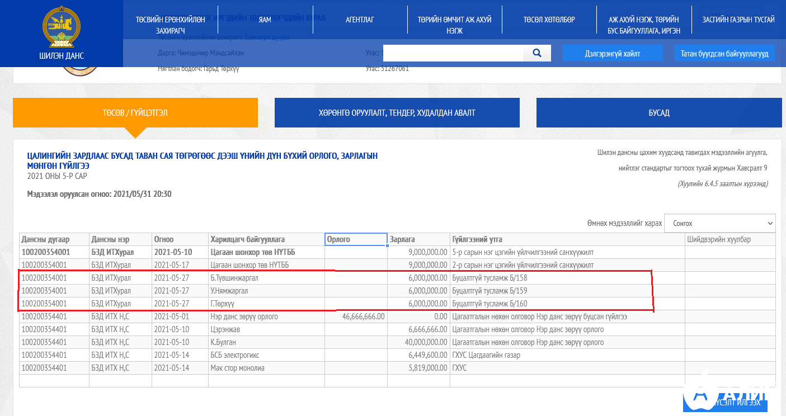This screenshot has width=786, height=416.
Task: Select amount 6,449,600.00
Action: [x=419, y=355]
